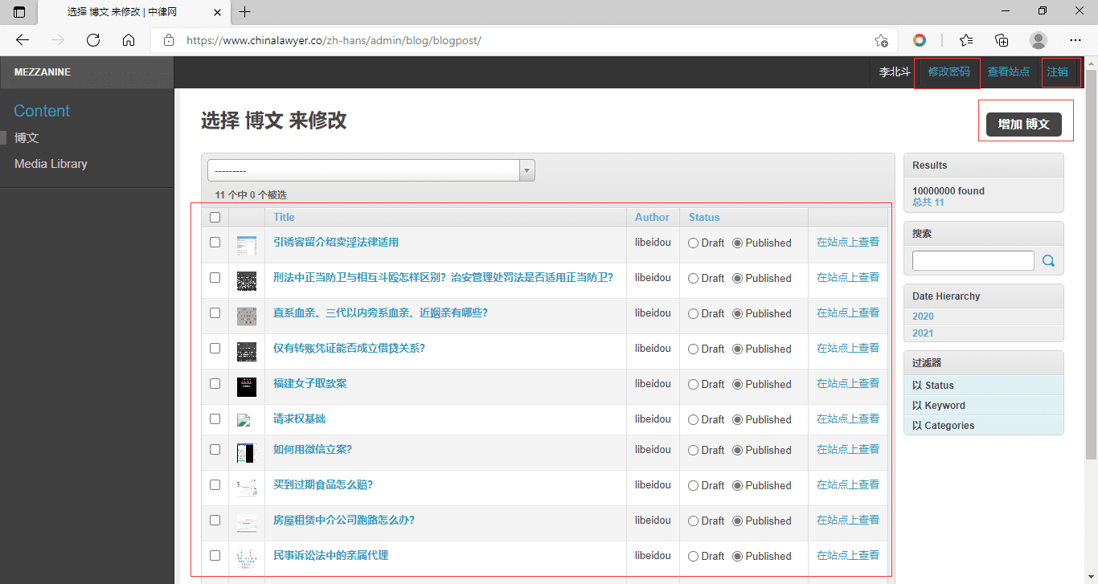Image resolution: width=1098 pixels, height=584 pixels.
Task: Click the MEZZANINE logo
Action: point(43,72)
